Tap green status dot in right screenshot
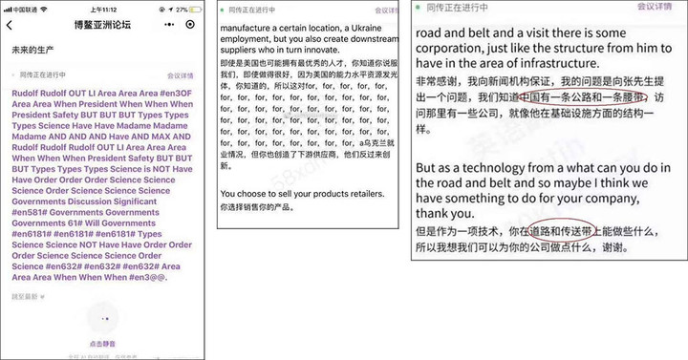This screenshot has height=360, width=688. pyautogui.click(x=419, y=7)
